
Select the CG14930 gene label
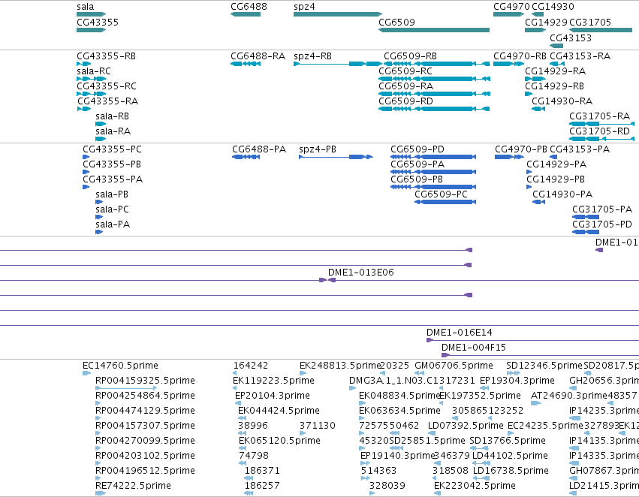(x=553, y=7)
